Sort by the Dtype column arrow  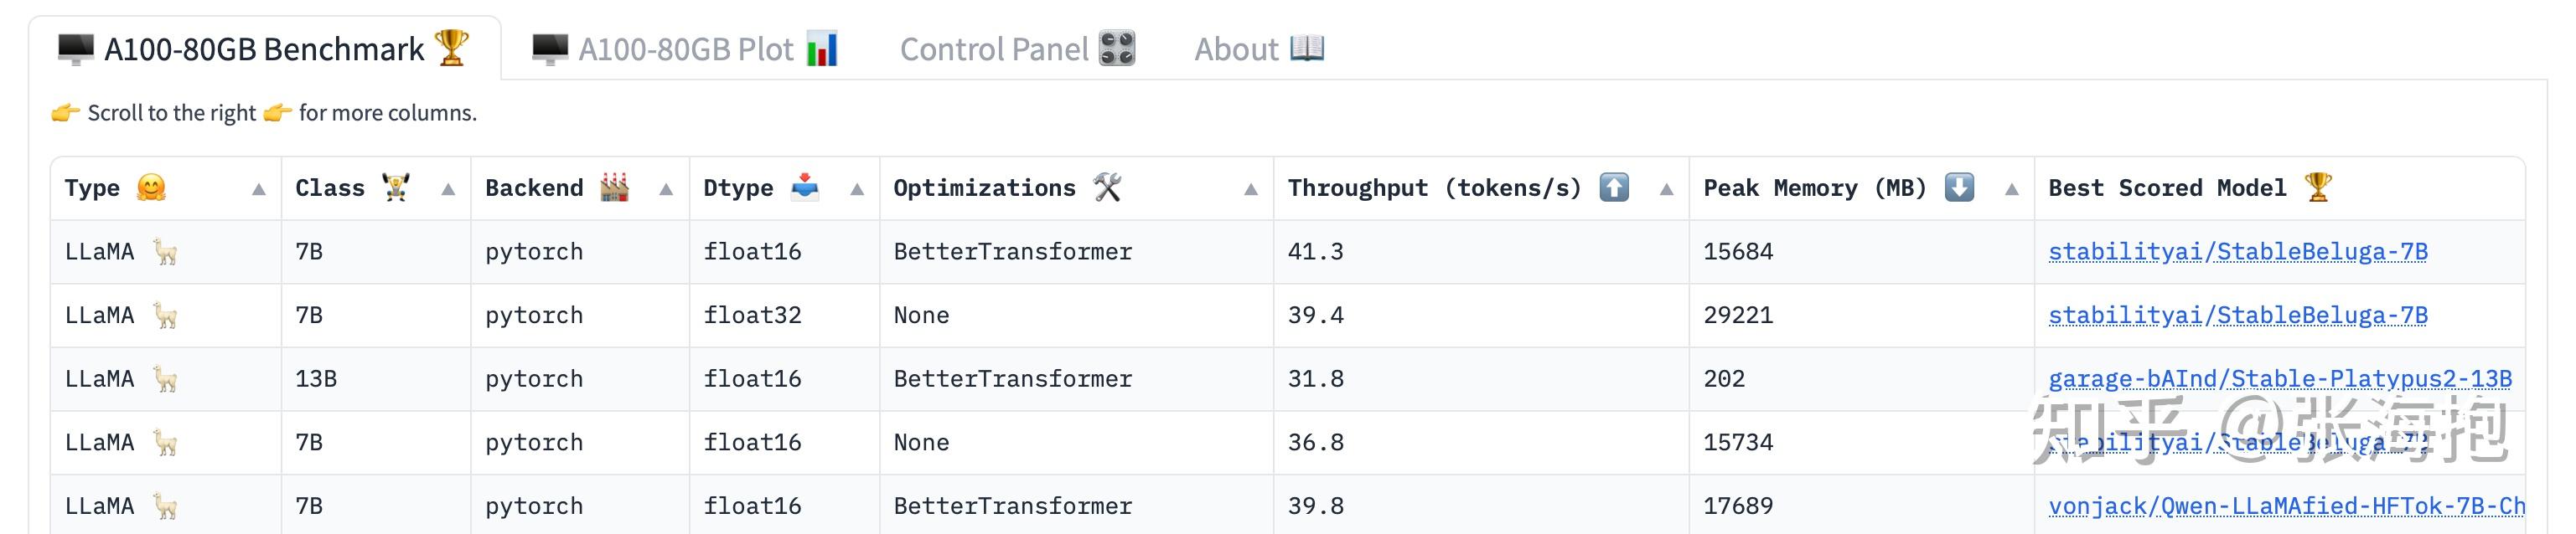857,190
